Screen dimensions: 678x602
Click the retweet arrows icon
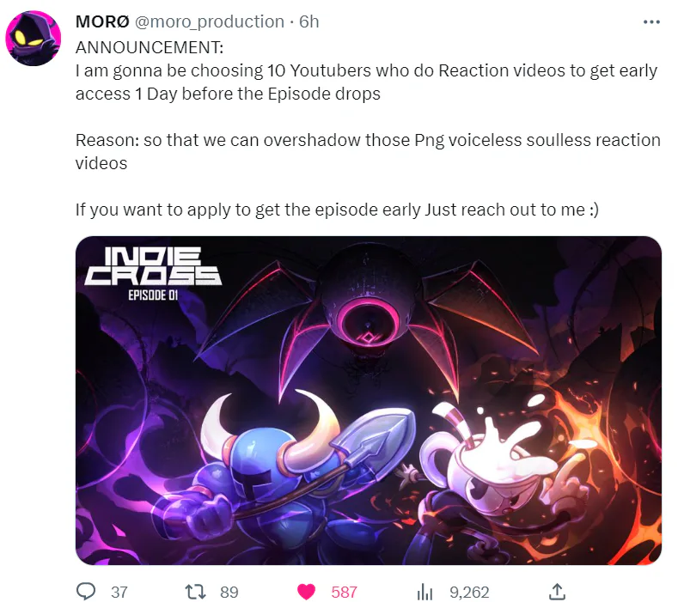coord(195,592)
